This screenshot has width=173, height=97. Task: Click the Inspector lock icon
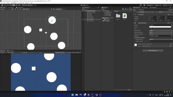[x=170, y=8]
